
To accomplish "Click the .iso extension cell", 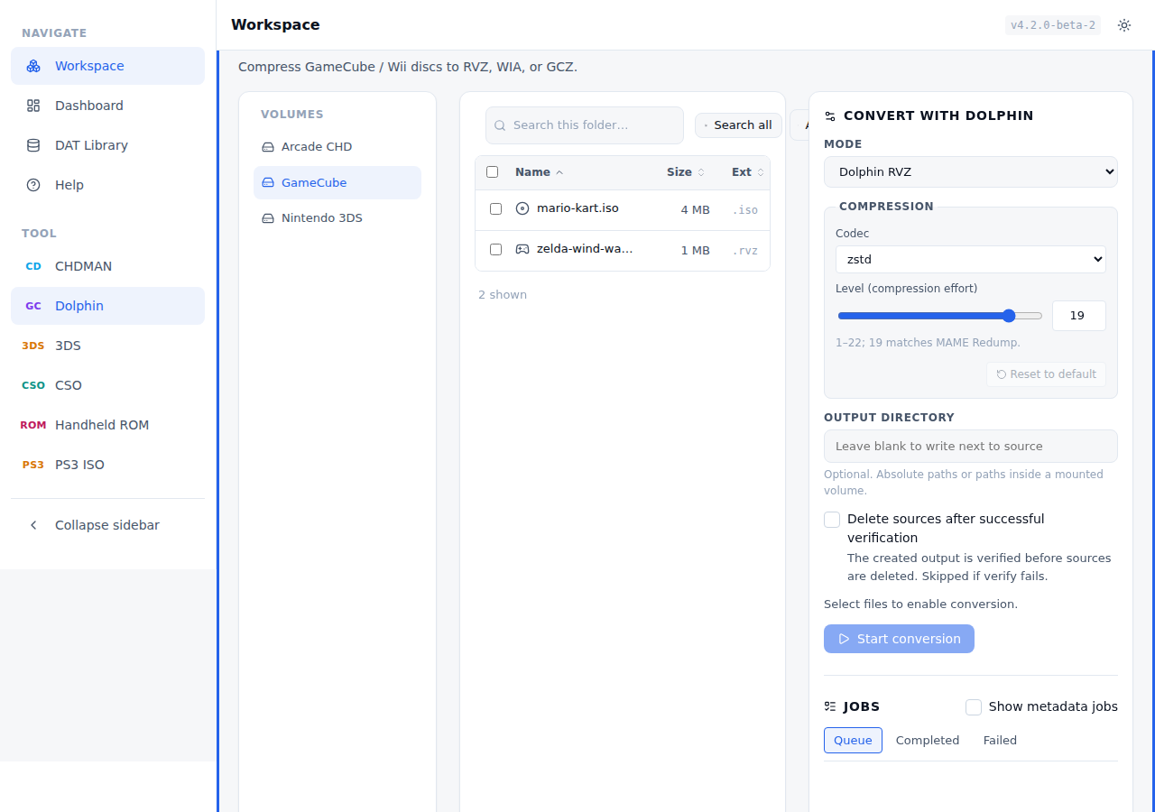I will [745, 210].
